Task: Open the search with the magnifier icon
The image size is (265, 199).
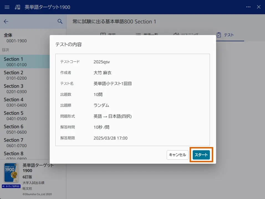Action: coord(60,21)
